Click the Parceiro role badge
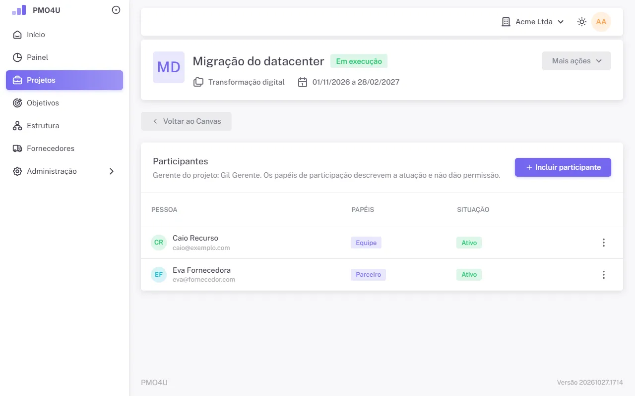Image resolution: width=635 pixels, height=396 pixels. pyautogui.click(x=368, y=275)
